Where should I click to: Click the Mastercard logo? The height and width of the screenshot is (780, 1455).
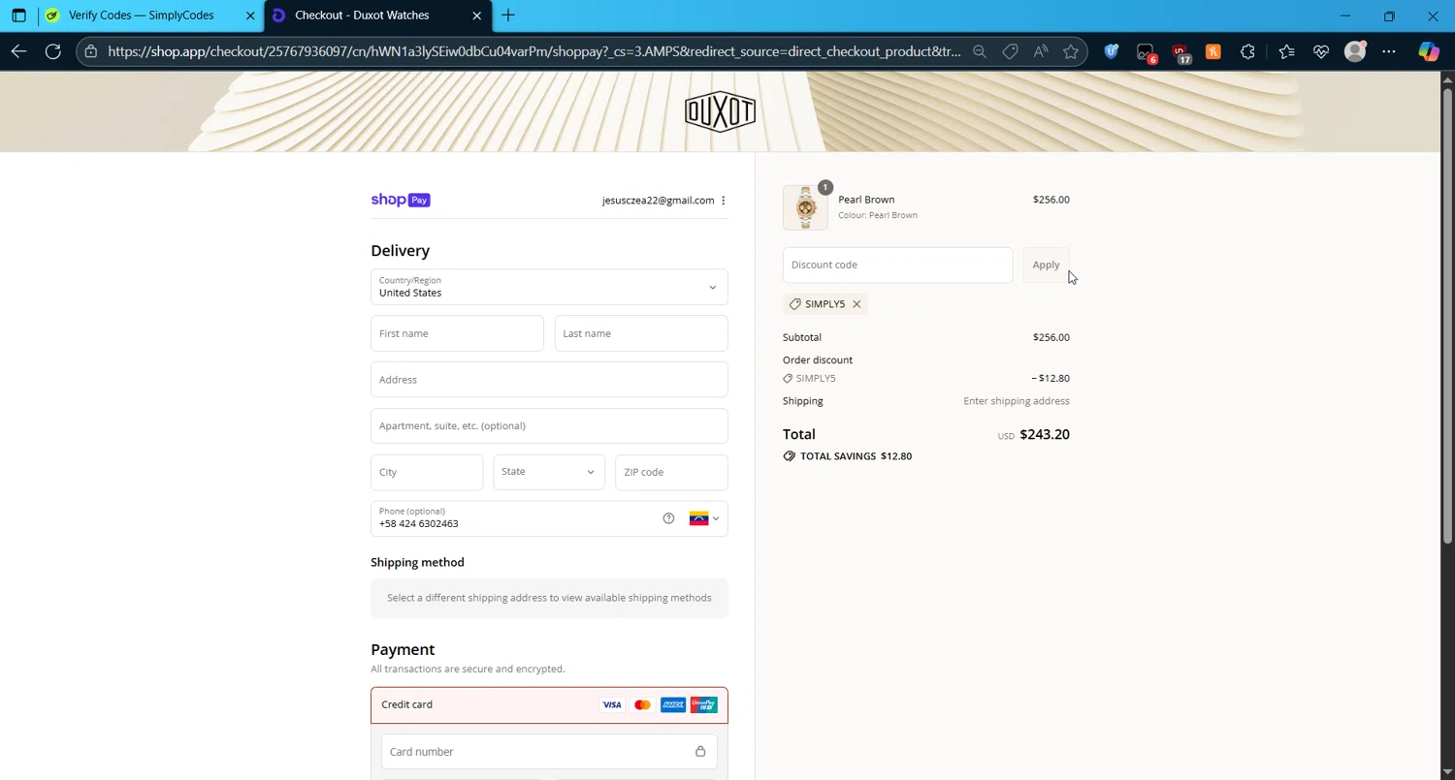click(642, 705)
